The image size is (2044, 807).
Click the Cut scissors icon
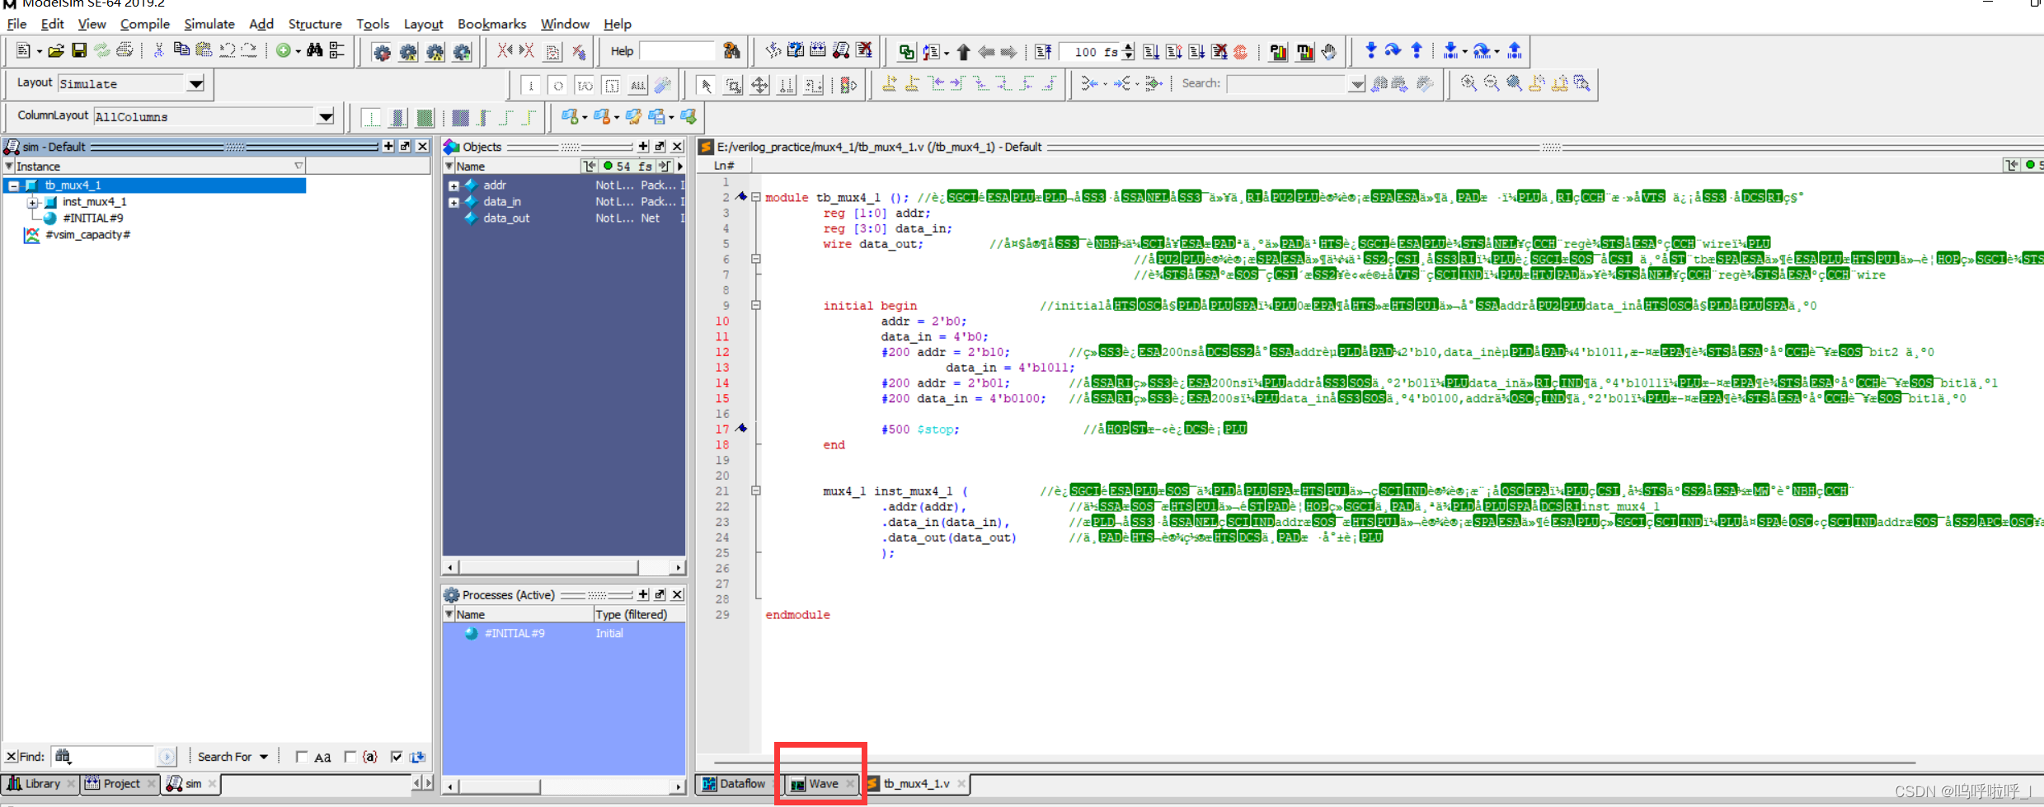pos(158,51)
